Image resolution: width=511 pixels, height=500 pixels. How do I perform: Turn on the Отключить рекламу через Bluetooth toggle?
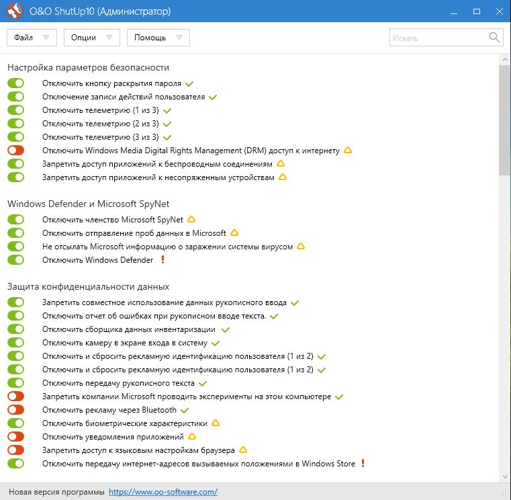coord(15,410)
